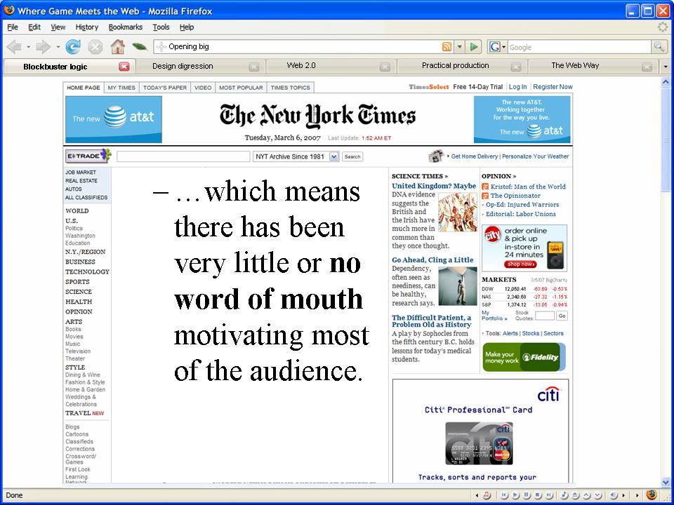
Task: Open the Tools menu
Action: [x=161, y=27]
